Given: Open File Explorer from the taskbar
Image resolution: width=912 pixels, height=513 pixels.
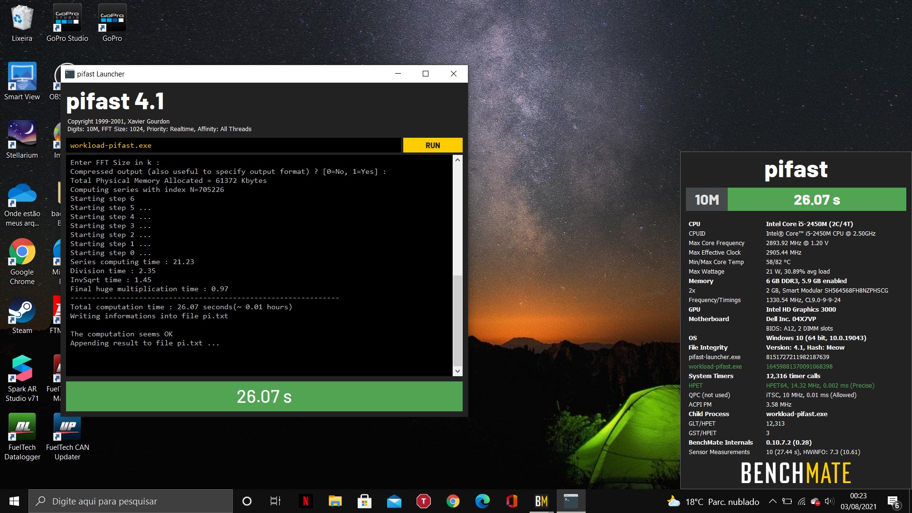Looking at the screenshot, I should point(335,501).
